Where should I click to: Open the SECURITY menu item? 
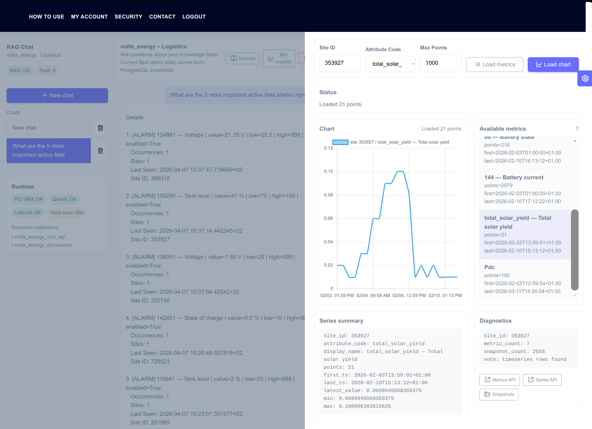tap(129, 16)
